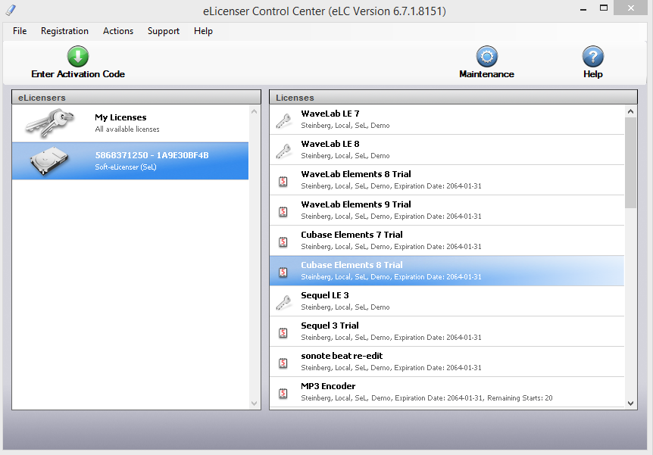Select My Licenses in eLicensers list
The height and width of the screenshot is (455, 653).
click(130, 123)
